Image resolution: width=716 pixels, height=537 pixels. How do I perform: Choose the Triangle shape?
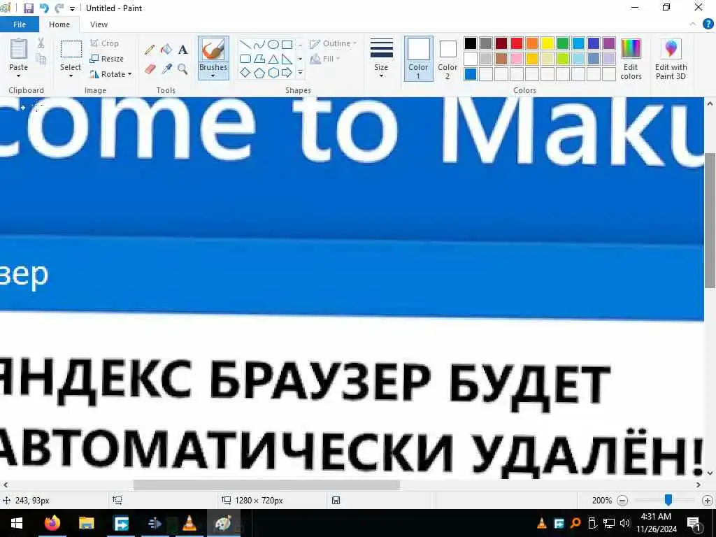[x=273, y=59]
